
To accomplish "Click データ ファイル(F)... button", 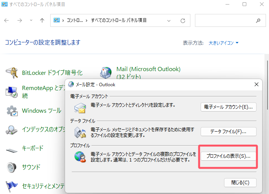I will [229, 132].
